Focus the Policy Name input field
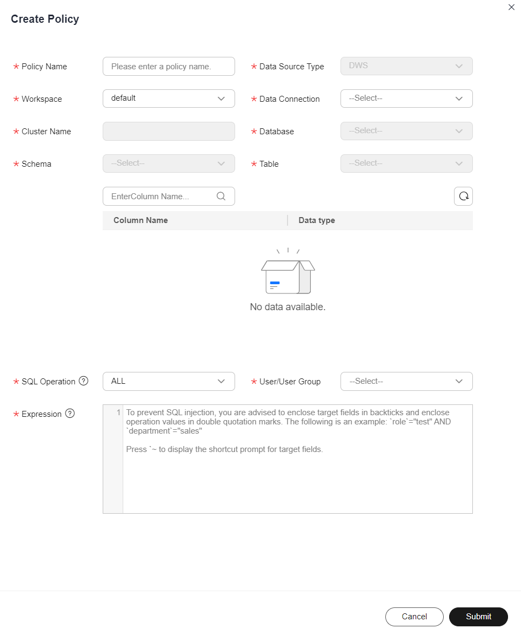Screen dimensions: 521x635 coord(169,66)
